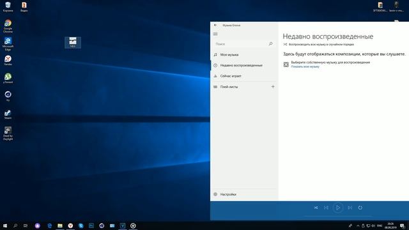Screen dimensions: 409x230
Task: Toggle repeat in the playback bar
Action: (360, 208)
